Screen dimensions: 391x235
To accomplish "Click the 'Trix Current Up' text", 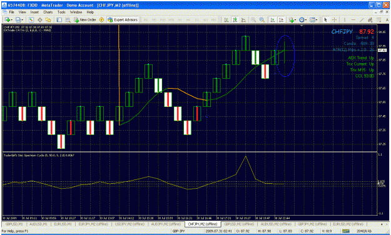I will (360, 64).
